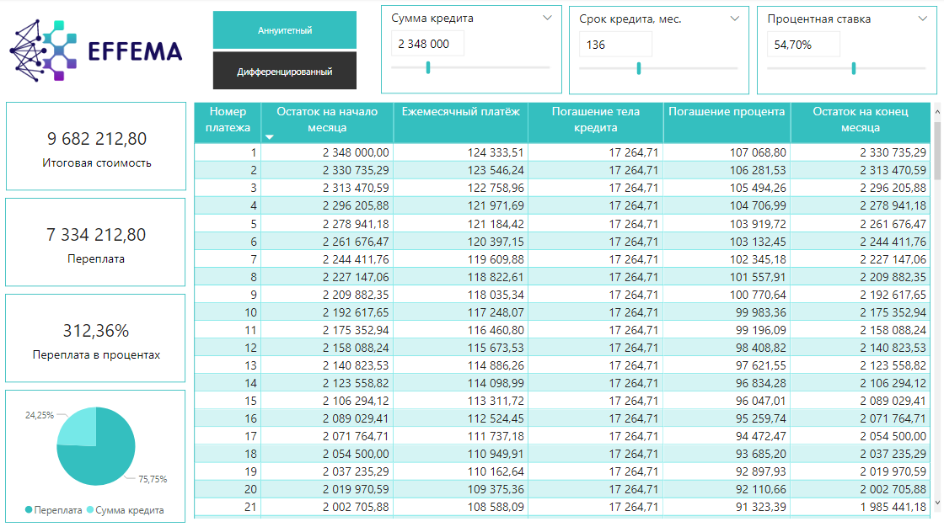
Task: Click the table scrollbar down arrow
Action: 936,503
